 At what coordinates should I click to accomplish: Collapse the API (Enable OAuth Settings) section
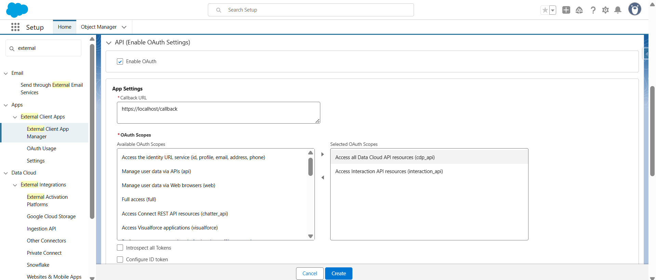pos(109,43)
